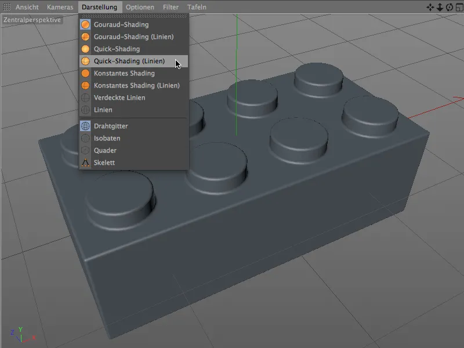Click the Drahtgitter globe icon
Screen dimensions: 464x348
coord(85,126)
